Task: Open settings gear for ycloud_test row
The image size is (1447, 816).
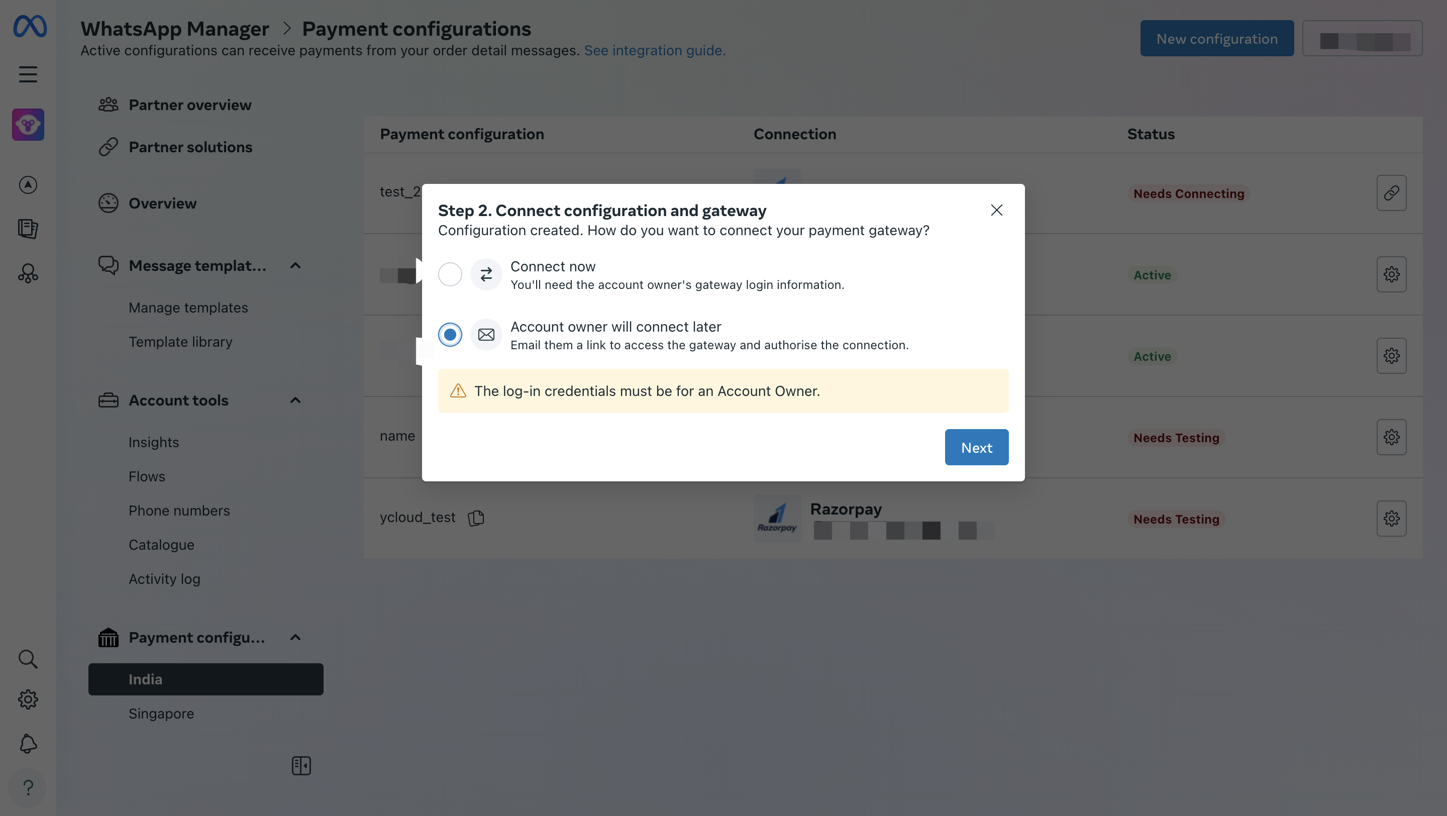Action: (1391, 519)
